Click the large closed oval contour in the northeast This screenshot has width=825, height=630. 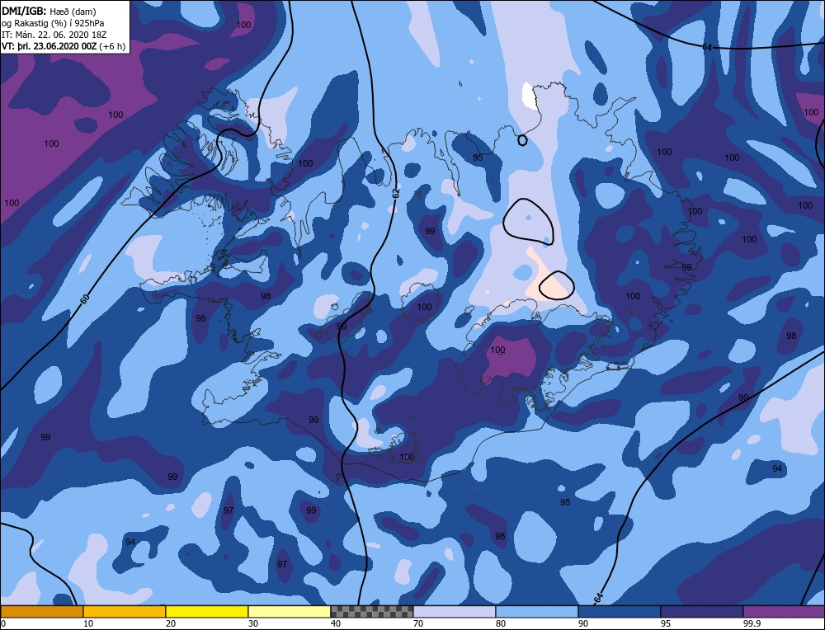click(x=528, y=221)
